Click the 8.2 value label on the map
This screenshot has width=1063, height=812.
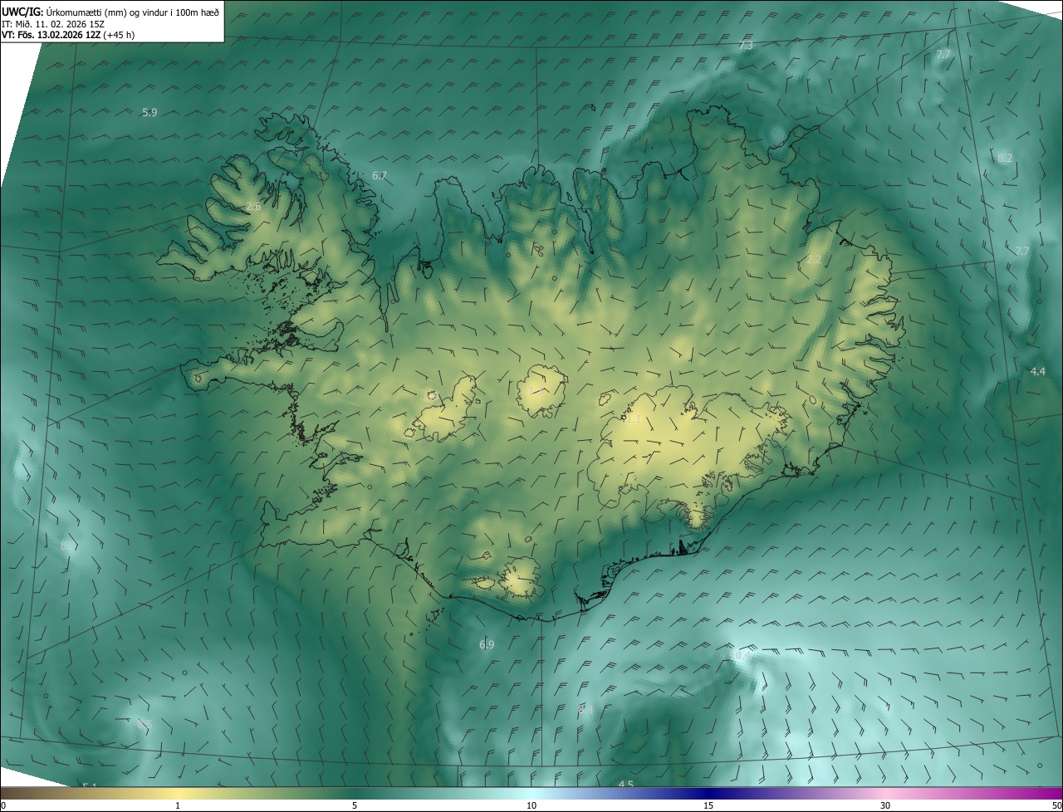1005,158
